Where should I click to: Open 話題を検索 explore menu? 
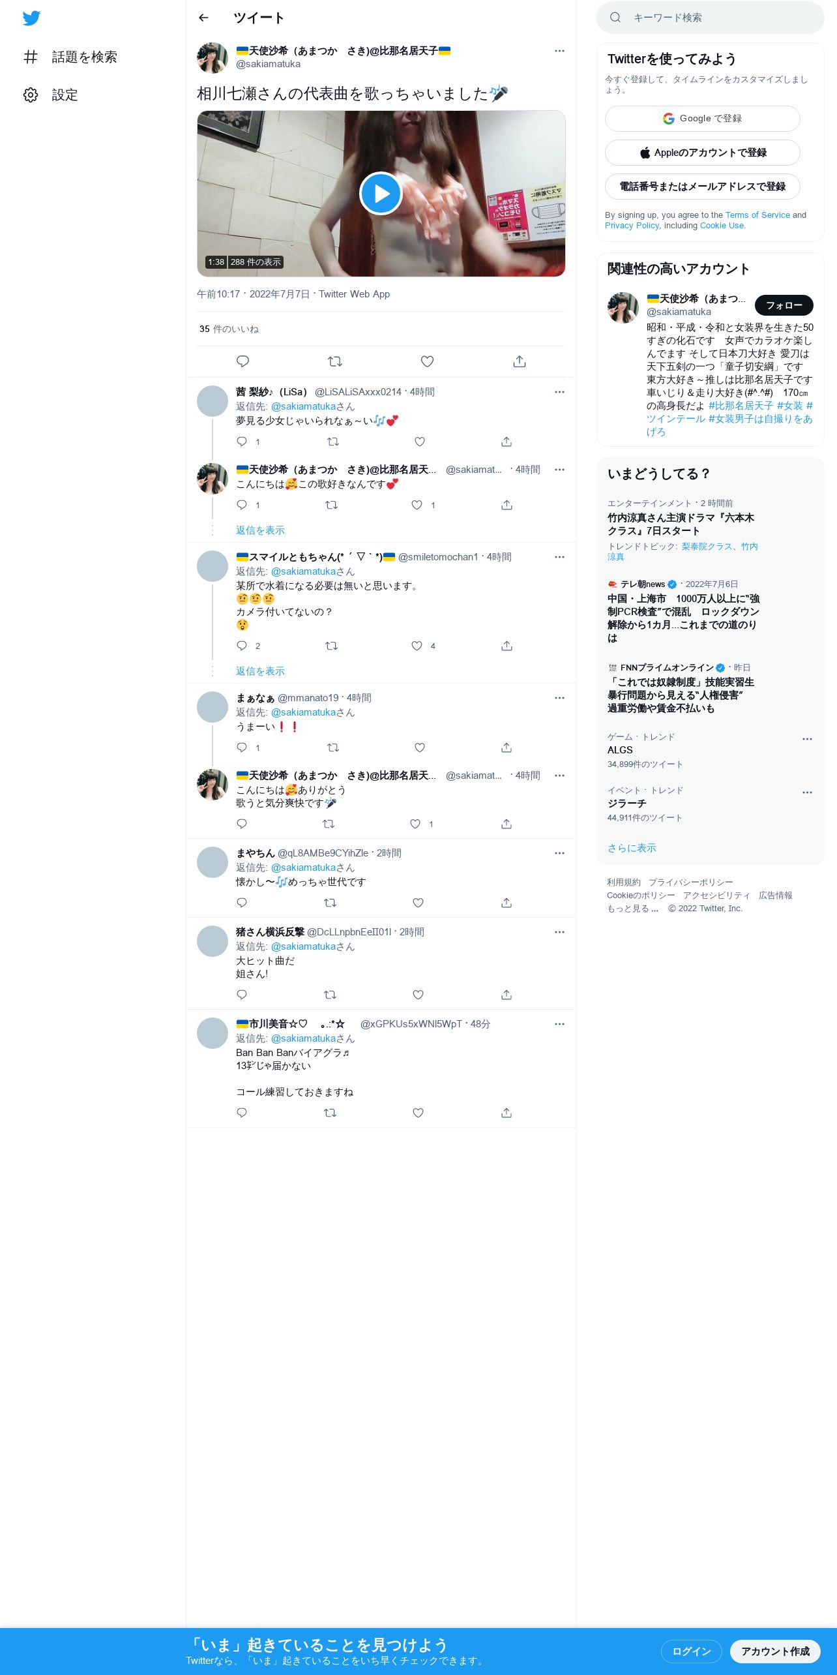pos(70,57)
